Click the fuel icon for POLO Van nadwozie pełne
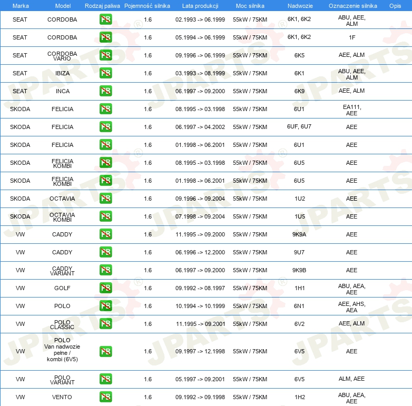The image size is (412, 406). 105,351
